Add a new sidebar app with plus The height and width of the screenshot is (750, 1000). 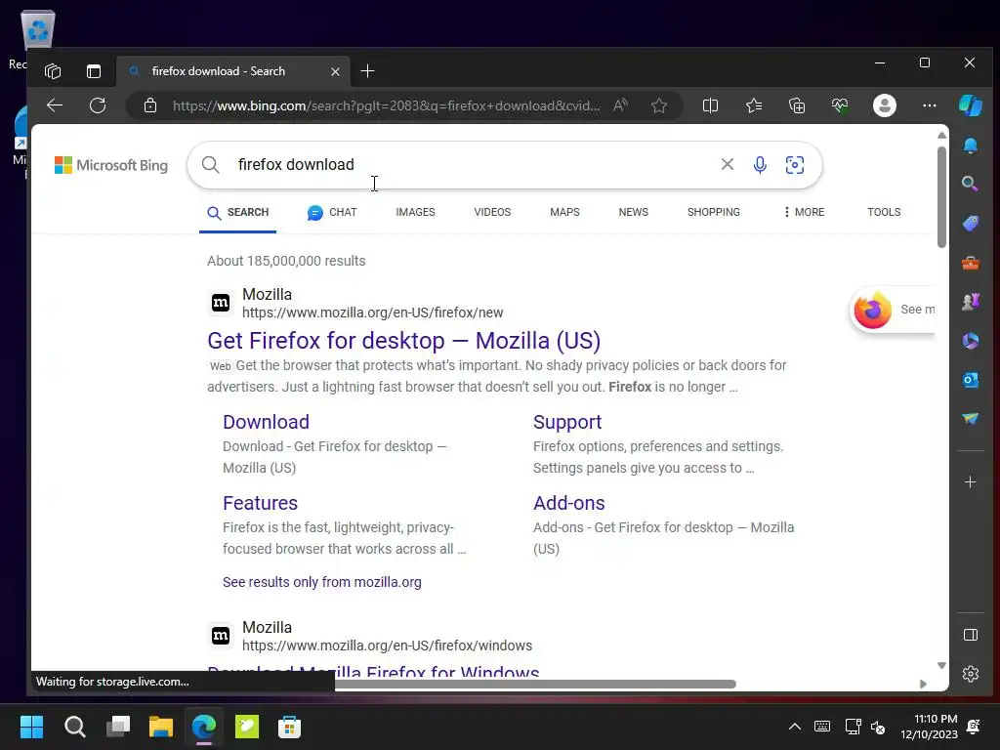click(971, 482)
